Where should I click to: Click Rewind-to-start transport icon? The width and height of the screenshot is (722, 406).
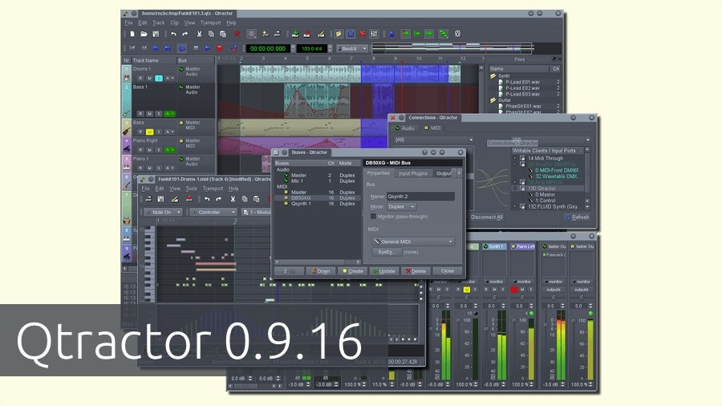pos(132,48)
